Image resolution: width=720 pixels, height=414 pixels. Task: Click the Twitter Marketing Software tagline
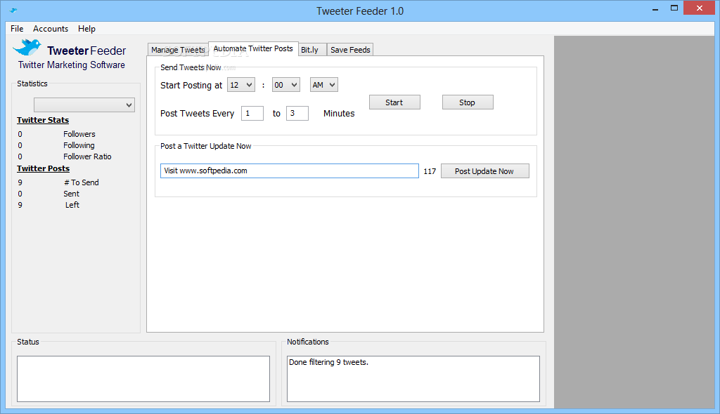pos(72,65)
